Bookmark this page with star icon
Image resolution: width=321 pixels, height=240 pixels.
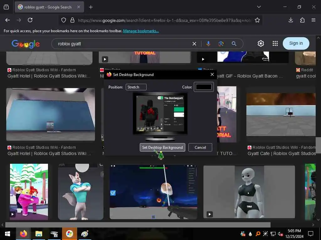(257, 20)
